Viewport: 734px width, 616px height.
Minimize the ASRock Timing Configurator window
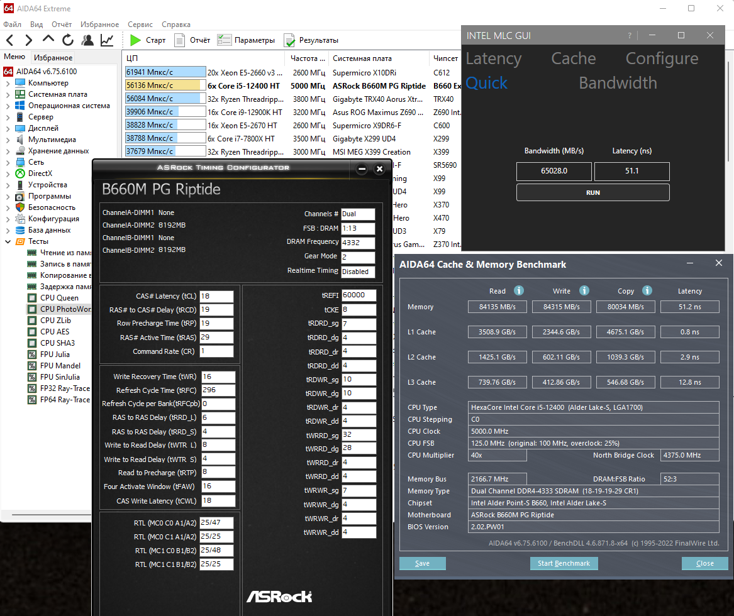coord(362,169)
